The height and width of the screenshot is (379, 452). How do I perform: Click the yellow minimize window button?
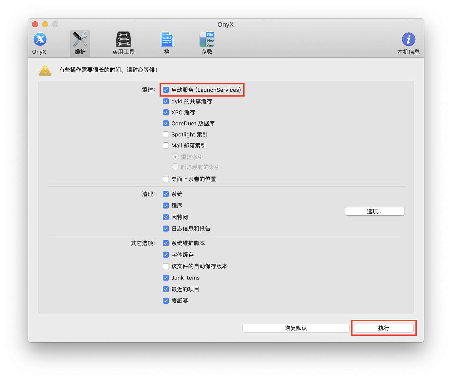click(45, 24)
